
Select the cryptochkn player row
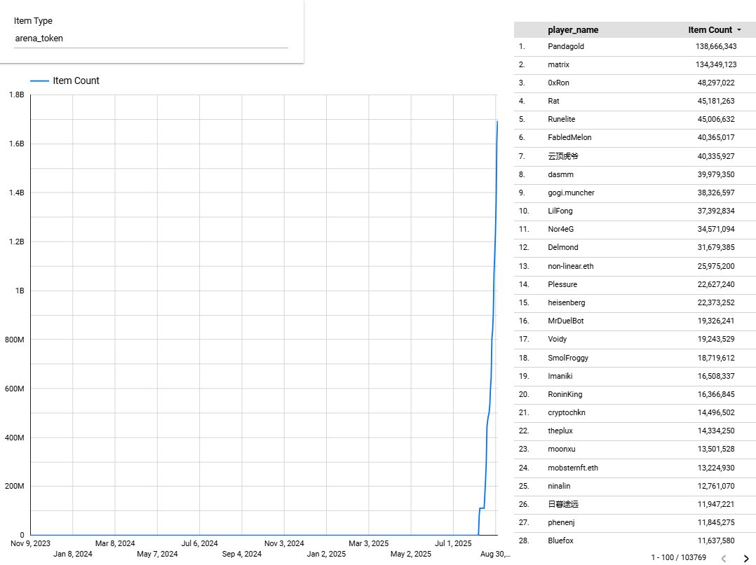[x=635, y=413]
